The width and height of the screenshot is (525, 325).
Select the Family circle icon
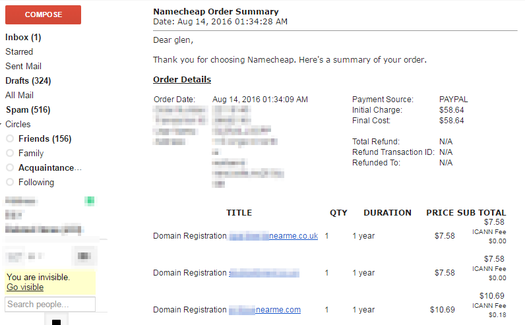point(10,154)
